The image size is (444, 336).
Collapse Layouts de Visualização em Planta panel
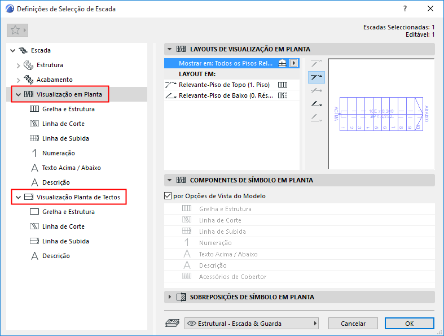170,49
